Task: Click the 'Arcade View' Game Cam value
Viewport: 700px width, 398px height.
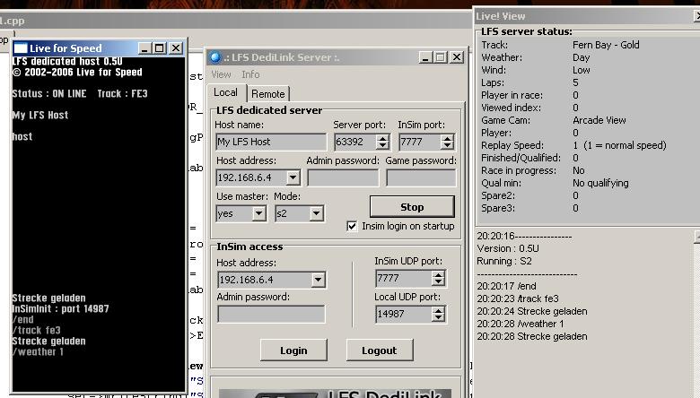Action: (599, 120)
